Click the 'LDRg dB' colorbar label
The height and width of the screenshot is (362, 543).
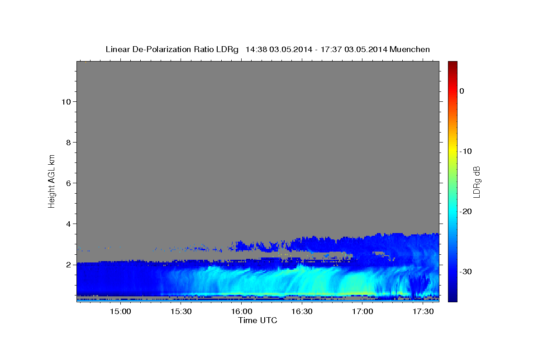476,181
